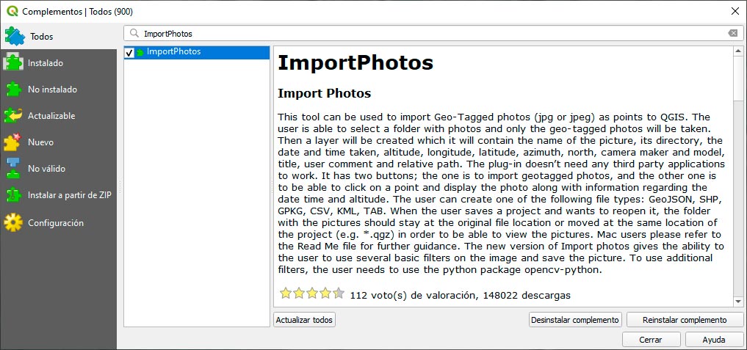
Task: Click the ImportPhotos search input field
Action: (433, 34)
